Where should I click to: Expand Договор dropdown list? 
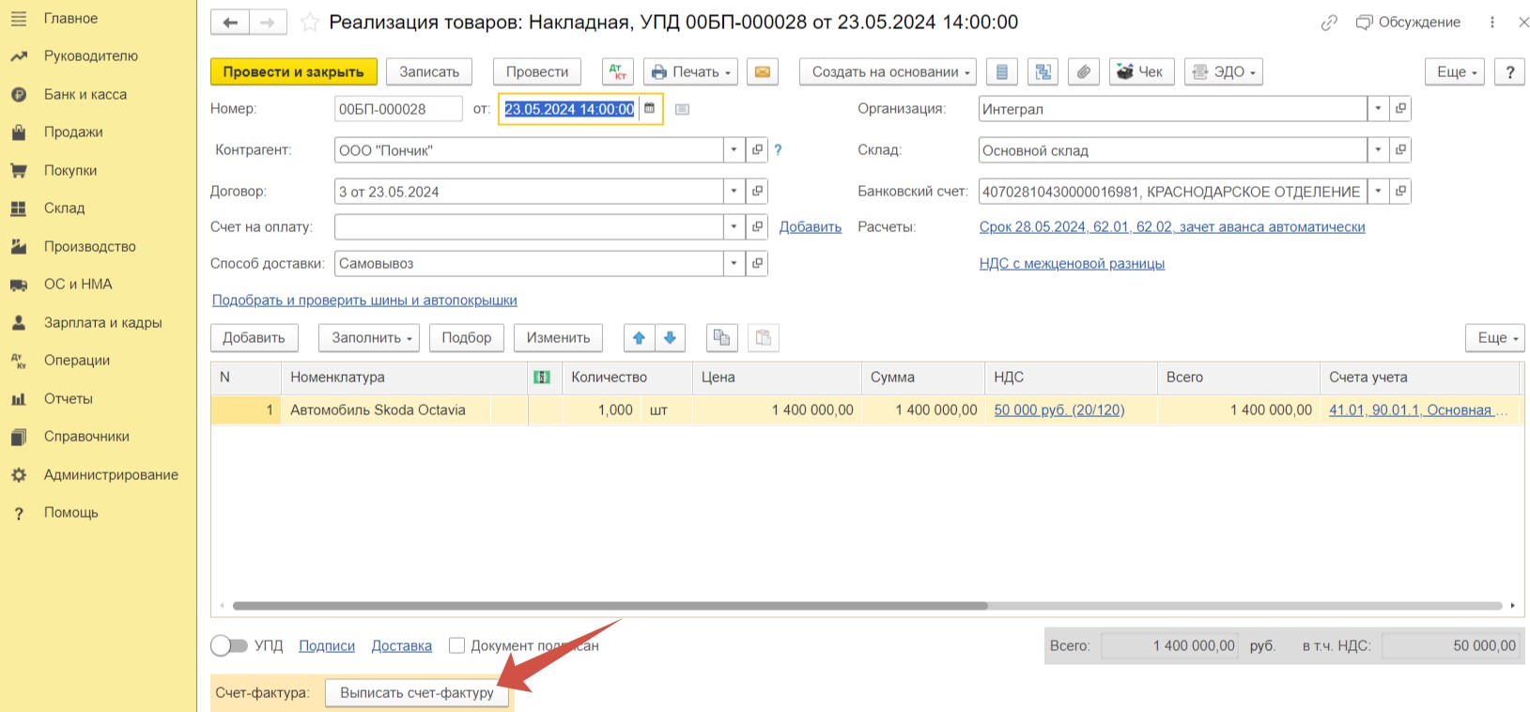734,192
